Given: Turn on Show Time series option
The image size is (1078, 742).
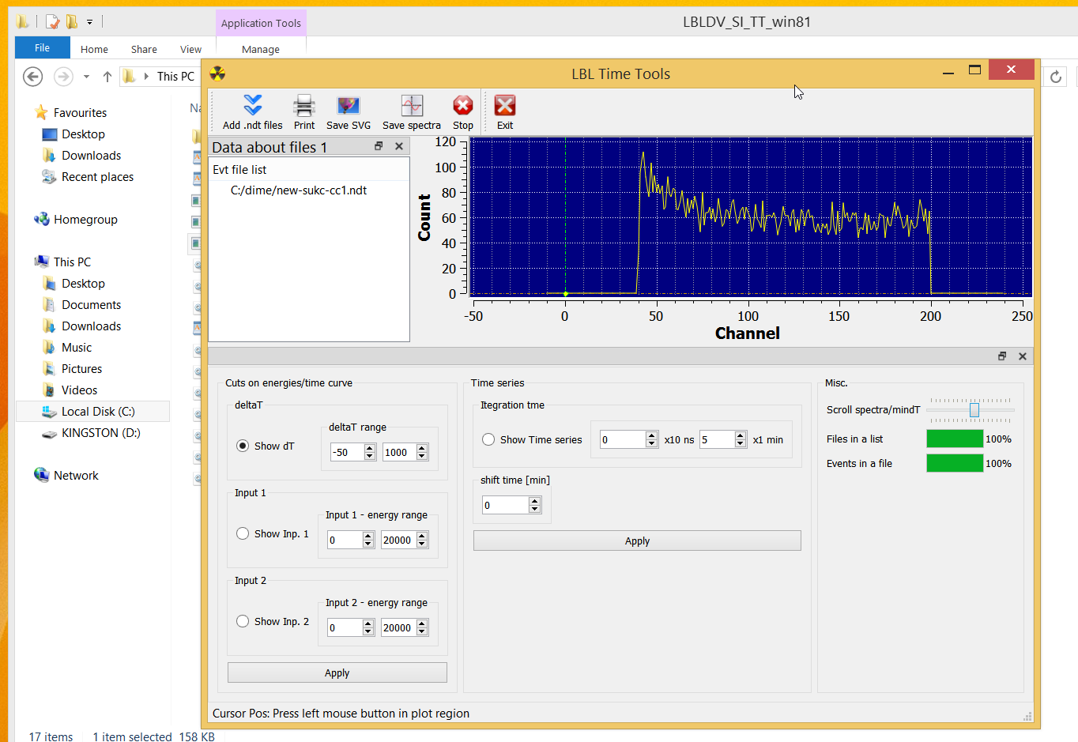Looking at the screenshot, I should click(x=488, y=439).
